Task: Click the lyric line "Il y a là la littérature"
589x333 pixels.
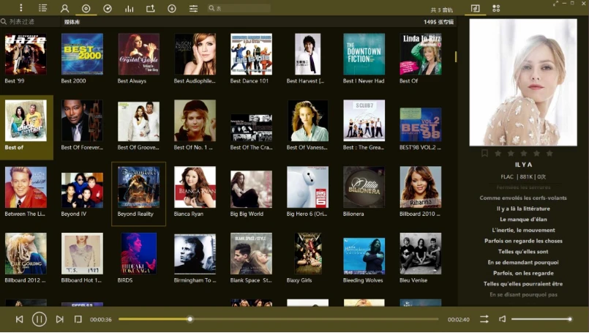Action: [522, 209]
